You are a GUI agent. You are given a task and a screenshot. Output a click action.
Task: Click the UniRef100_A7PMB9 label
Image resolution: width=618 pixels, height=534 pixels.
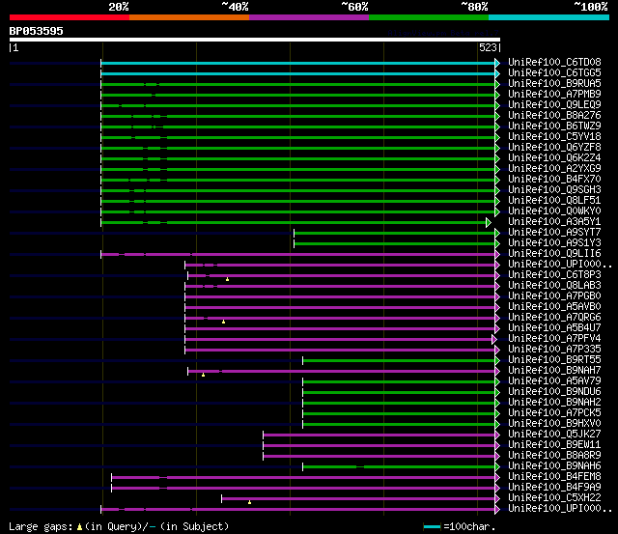pos(554,95)
